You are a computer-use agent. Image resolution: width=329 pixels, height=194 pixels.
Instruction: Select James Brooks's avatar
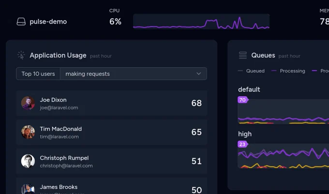tap(28, 189)
